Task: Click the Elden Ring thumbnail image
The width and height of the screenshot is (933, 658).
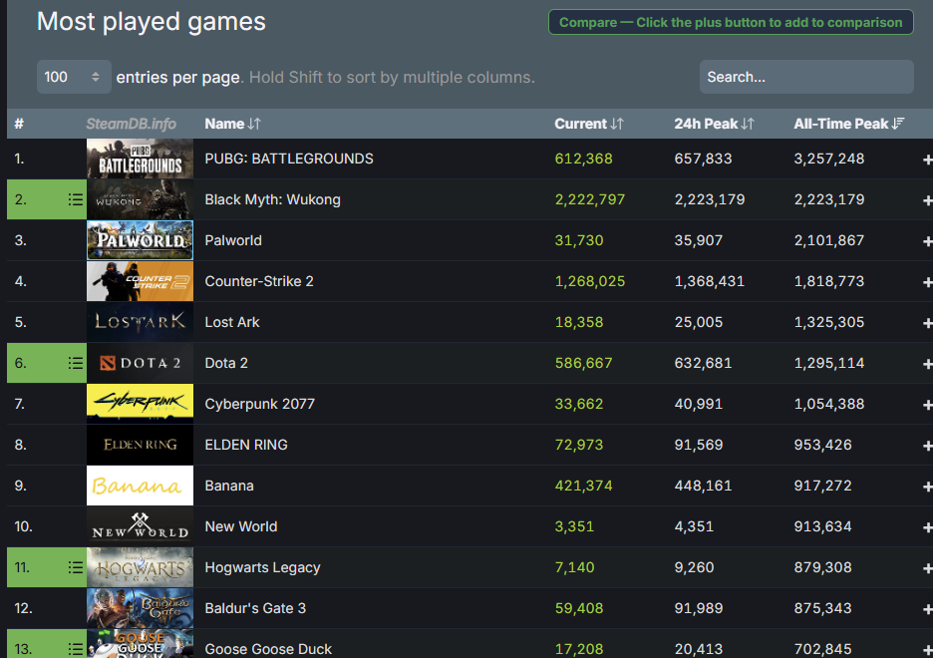Action: click(x=140, y=445)
